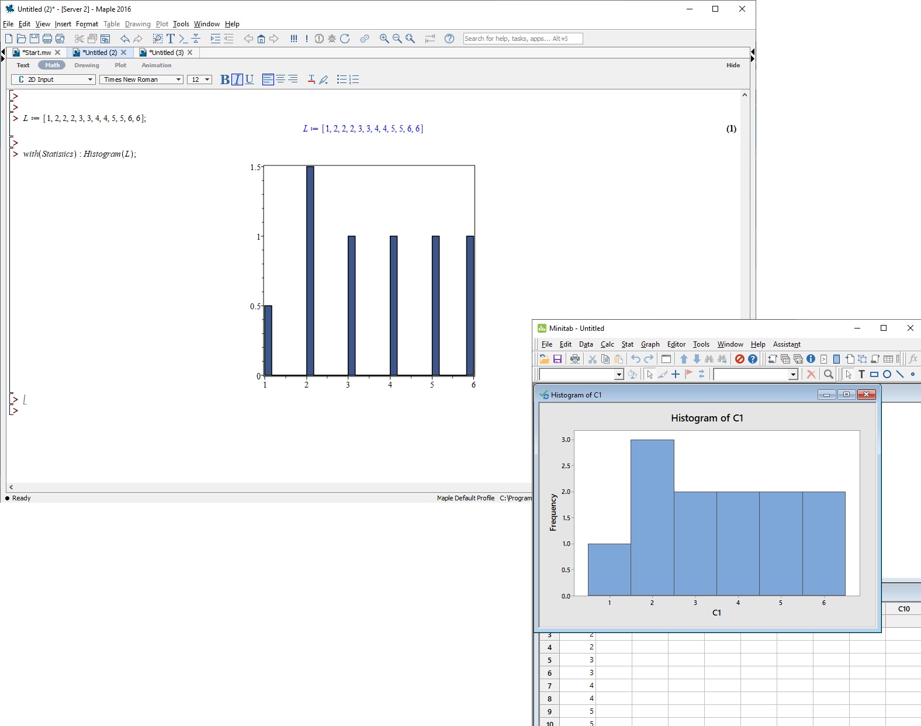Zoom in on the Maple worksheet
The image size is (921, 726).
point(384,39)
